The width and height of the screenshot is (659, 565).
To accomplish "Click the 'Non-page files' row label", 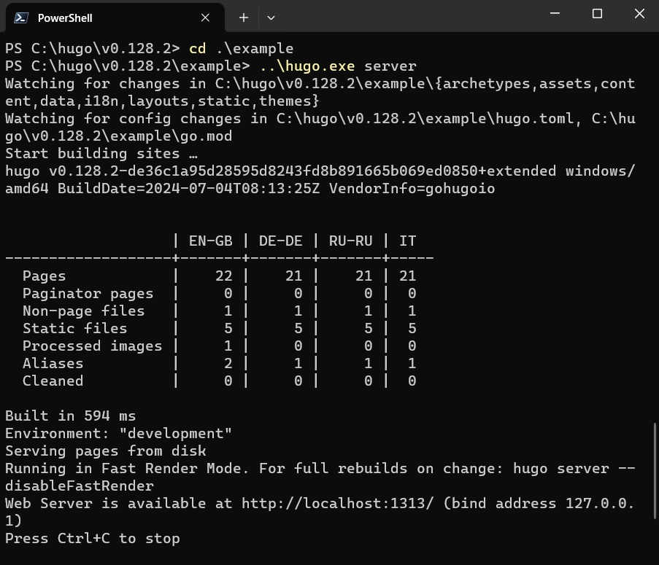I will [x=84, y=311].
